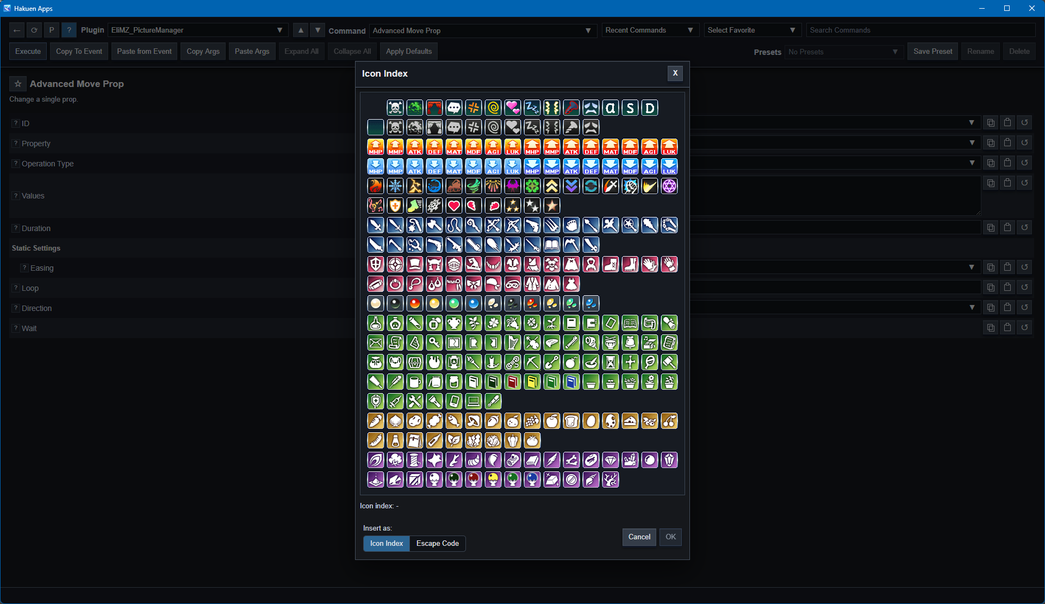1045x604 pixels.
Task: Confirm with the OK button
Action: [x=670, y=537]
